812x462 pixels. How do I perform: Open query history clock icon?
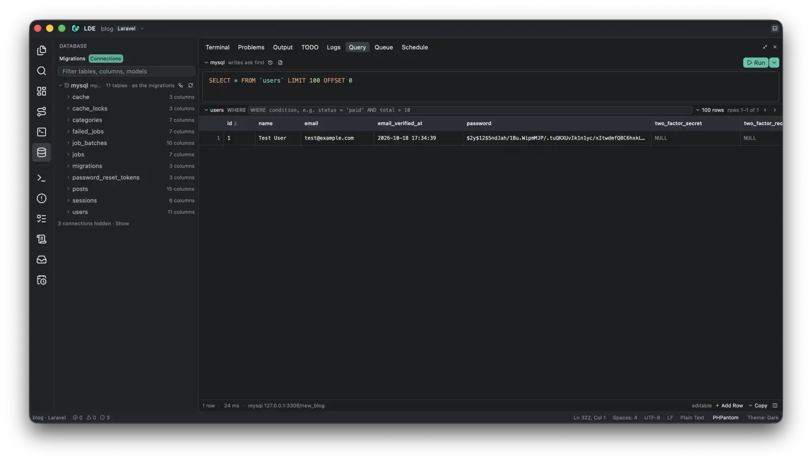click(270, 63)
